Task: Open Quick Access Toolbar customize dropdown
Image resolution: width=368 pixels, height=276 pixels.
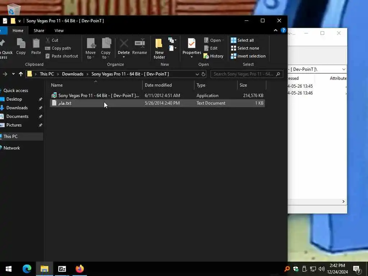Action: point(19,21)
